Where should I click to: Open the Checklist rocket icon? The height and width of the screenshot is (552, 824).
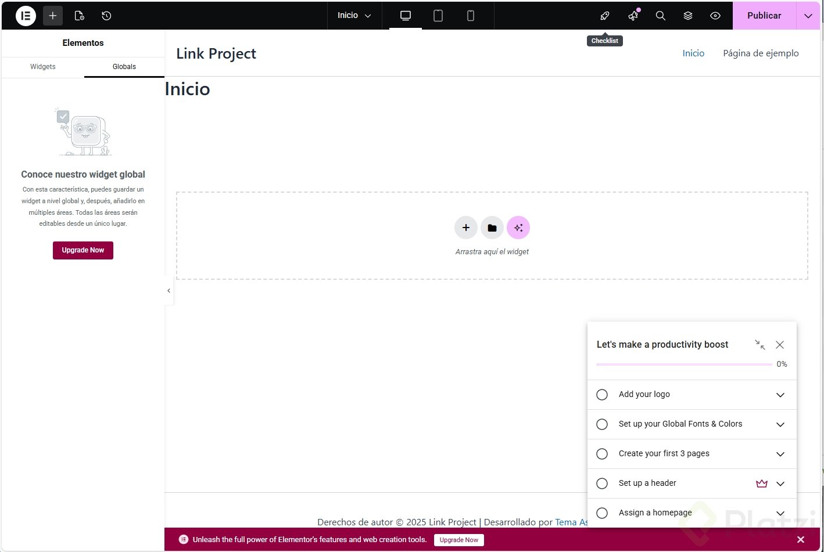click(605, 16)
